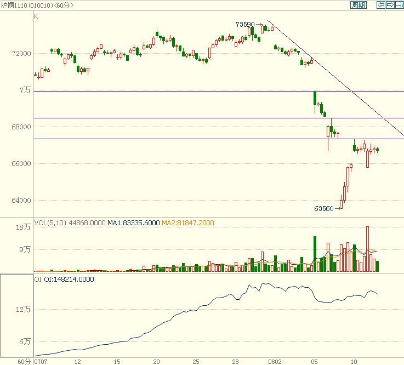Image resolution: width=404 pixels, height=365 pixels.
Task: Click the OI:148214.0000 readout
Action: coord(69,279)
